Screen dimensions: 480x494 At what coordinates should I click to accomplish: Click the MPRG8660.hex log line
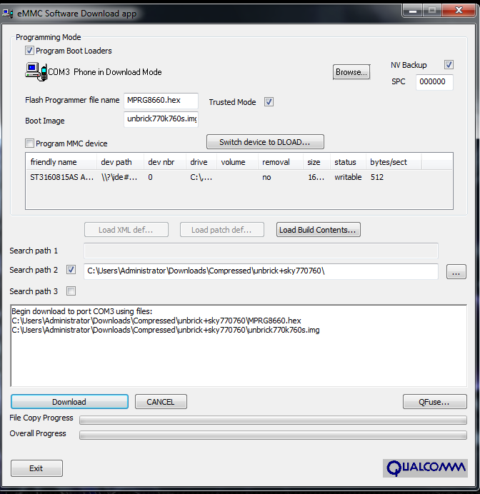click(x=156, y=321)
